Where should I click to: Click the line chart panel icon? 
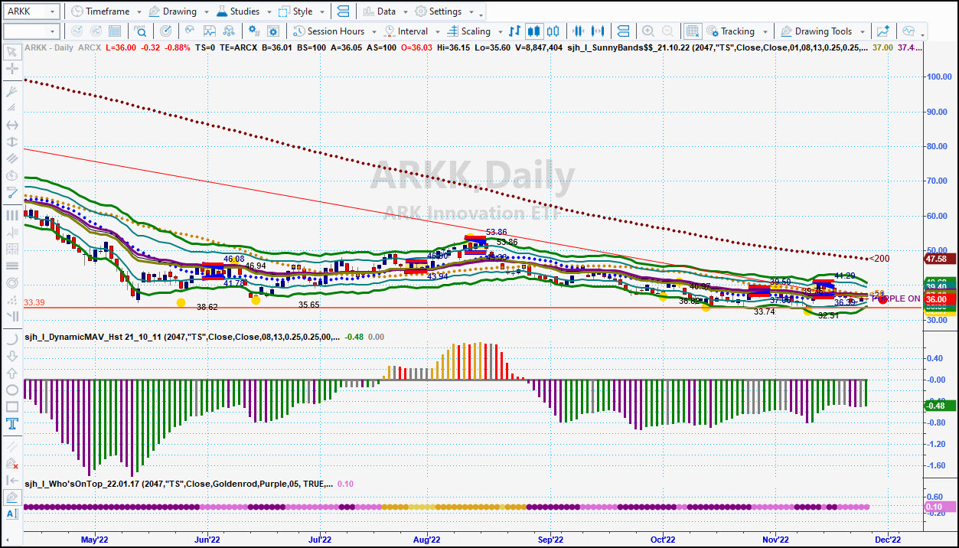(210, 31)
